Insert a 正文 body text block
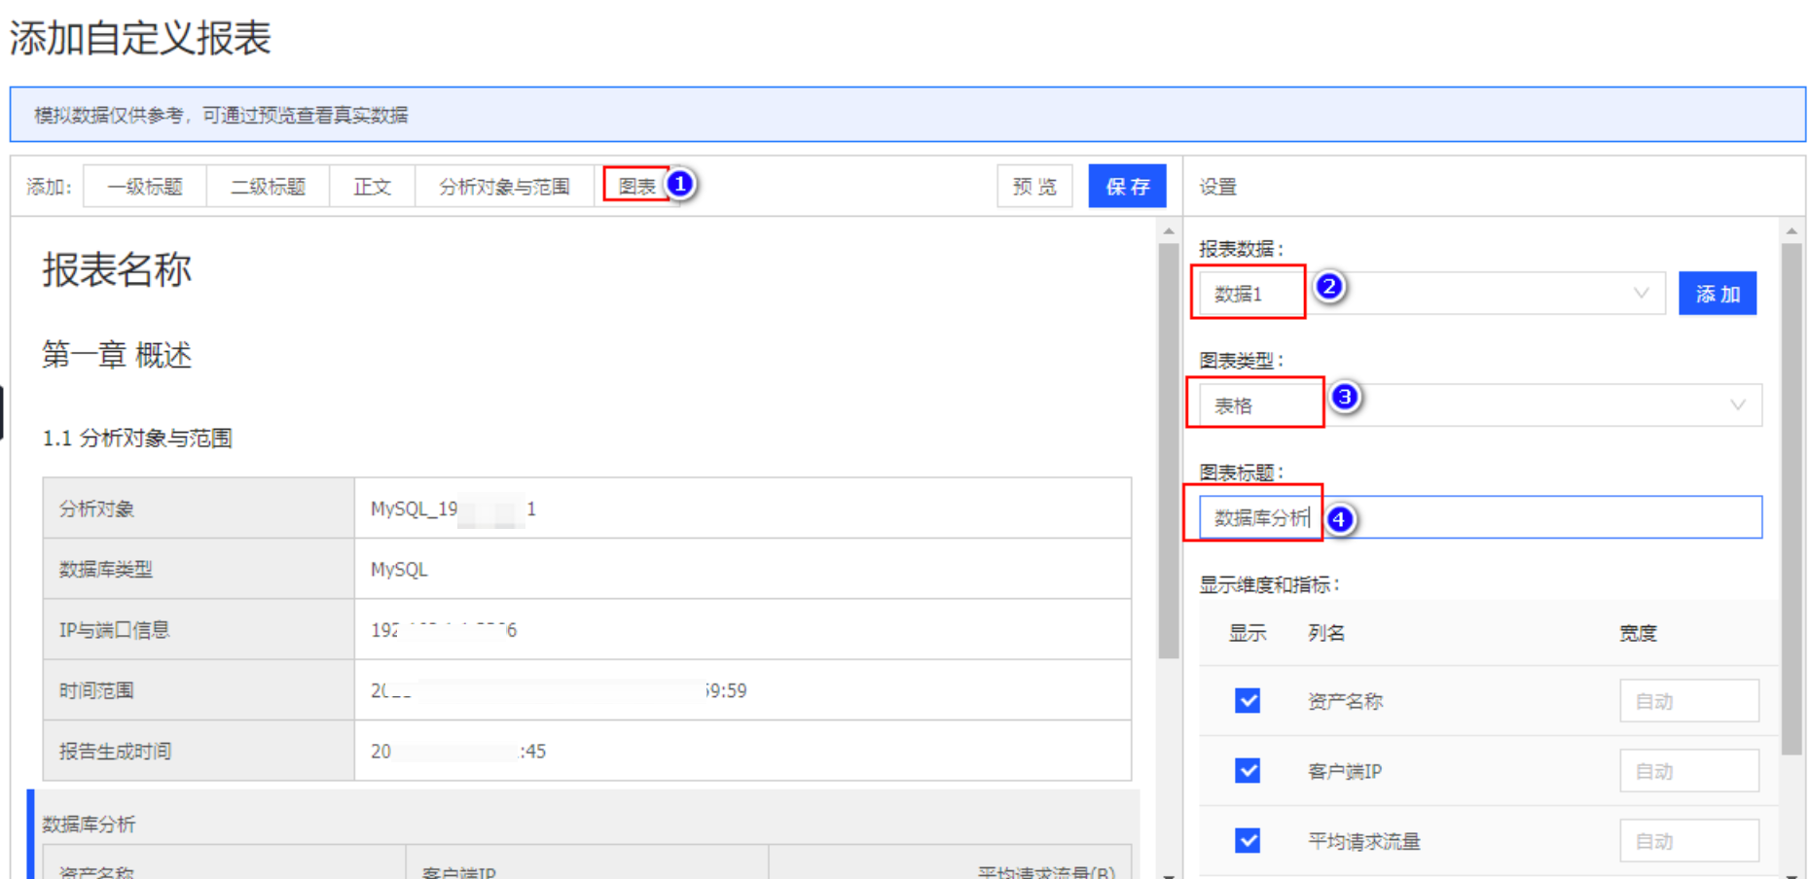 coord(372,187)
